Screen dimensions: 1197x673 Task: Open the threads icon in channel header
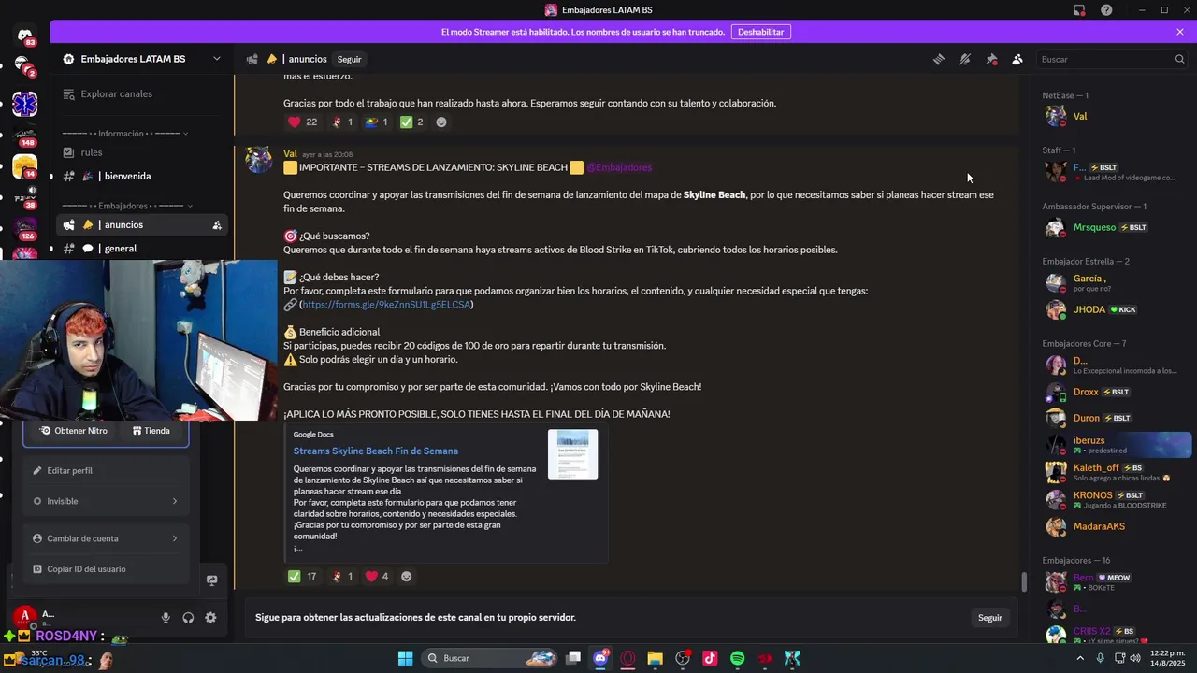(938, 59)
